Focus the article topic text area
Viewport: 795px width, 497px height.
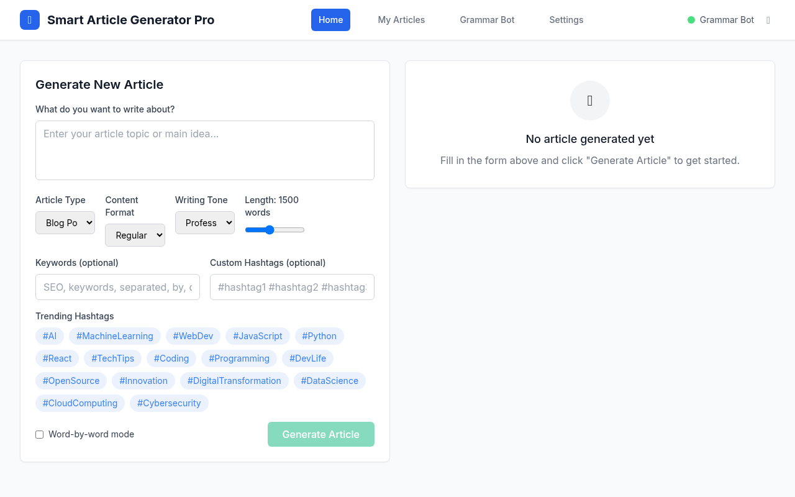pyautogui.click(x=204, y=150)
